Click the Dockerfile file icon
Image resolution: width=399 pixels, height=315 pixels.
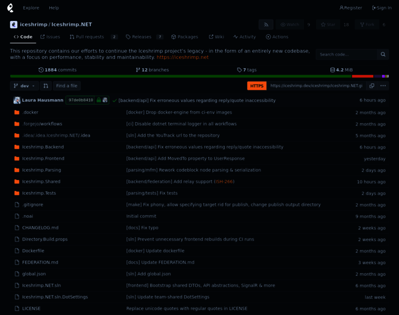17,250
